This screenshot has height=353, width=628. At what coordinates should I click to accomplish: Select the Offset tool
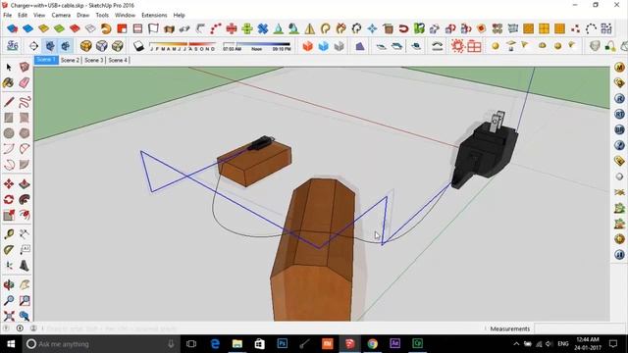pyautogui.click(x=24, y=215)
